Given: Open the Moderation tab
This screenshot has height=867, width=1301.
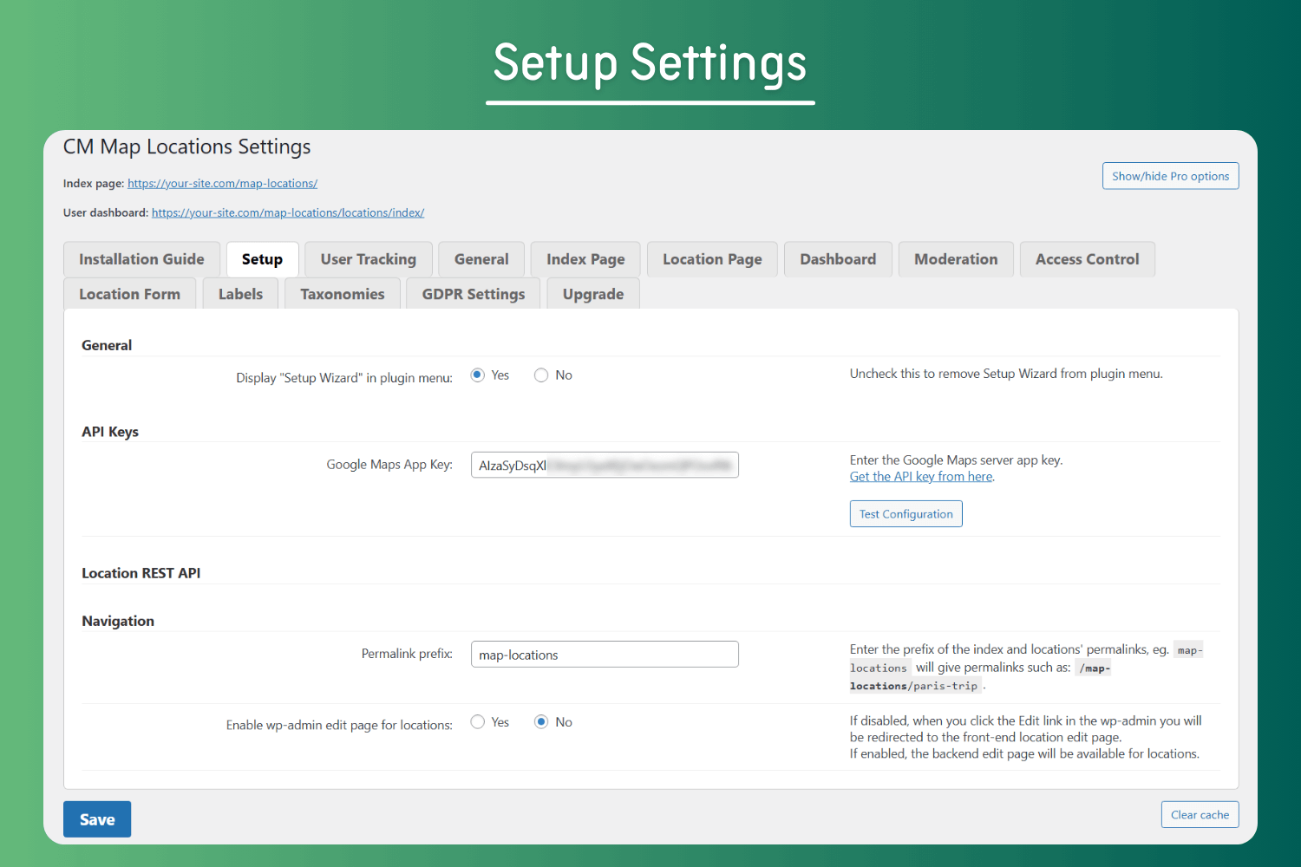Looking at the screenshot, I should pos(956,259).
